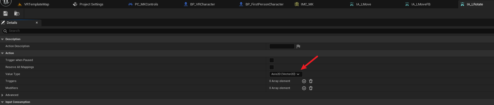Screen dimensions: 494x105
Task: Close the Details panel tab
Action: click(37, 23)
